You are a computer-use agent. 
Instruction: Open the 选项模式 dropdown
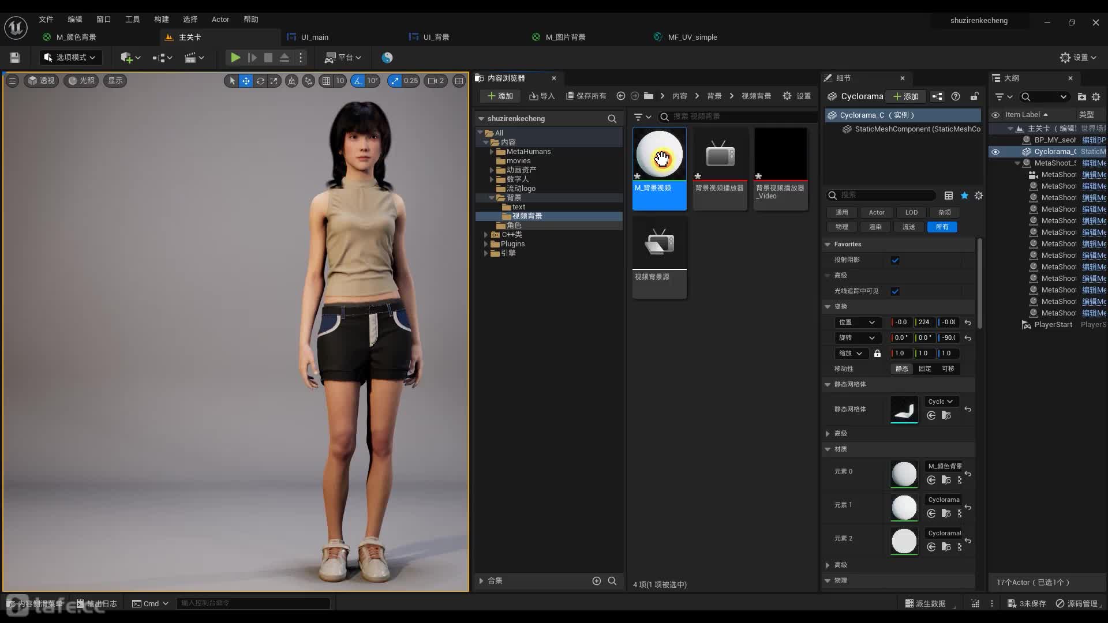click(x=70, y=58)
